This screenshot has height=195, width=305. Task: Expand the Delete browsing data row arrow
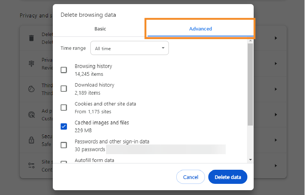pyautogui.click(x=276, y=38)
